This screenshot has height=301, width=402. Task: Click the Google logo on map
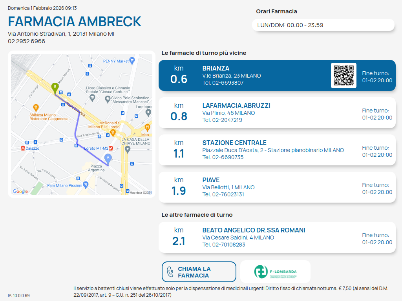[x=20, y=191]
